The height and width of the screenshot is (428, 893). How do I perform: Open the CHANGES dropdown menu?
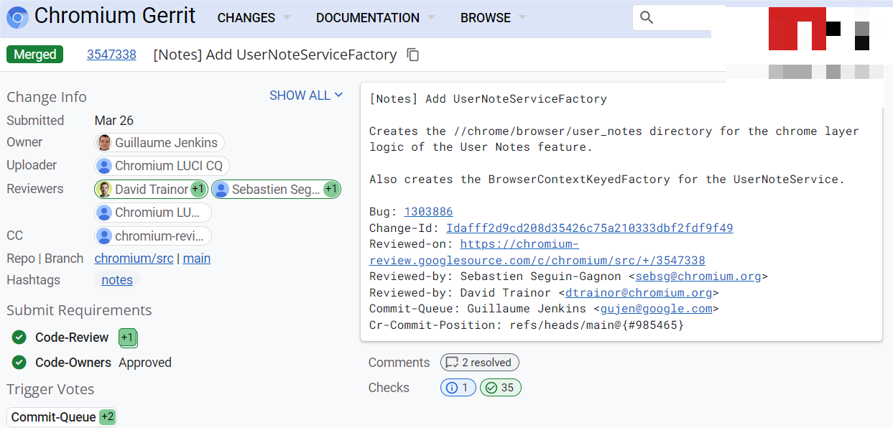point(254,18)
